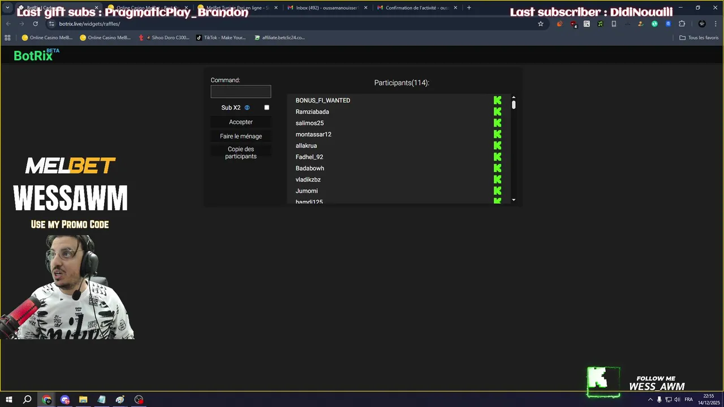Click the Kick icon beside Fadhel_92
The width and height of the screenshot is (724, 407).
497,157
